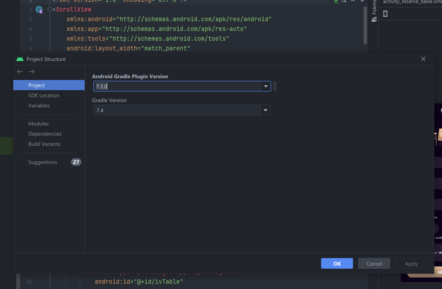The image size is (442, 289).
Task: Expand the Android Gradle Plugin Version dropdown
Action: click(265, 86)
